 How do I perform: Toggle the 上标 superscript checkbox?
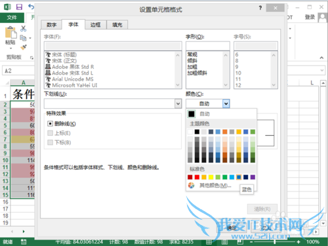pos(50,133)
